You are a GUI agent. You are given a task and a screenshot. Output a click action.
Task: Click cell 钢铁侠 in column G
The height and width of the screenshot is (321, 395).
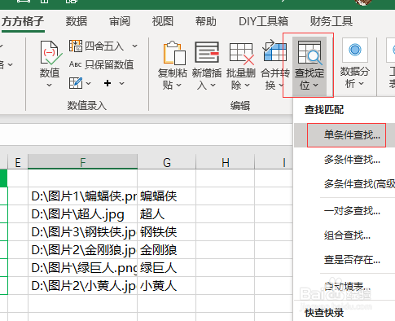[x=167, y=232]
